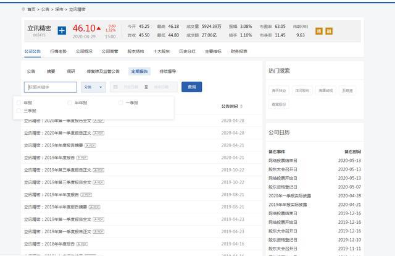Open PDF icon for 2019年第三季度报告全文
This screenshot has width=395, height=256.
click(x=99, y=182)
